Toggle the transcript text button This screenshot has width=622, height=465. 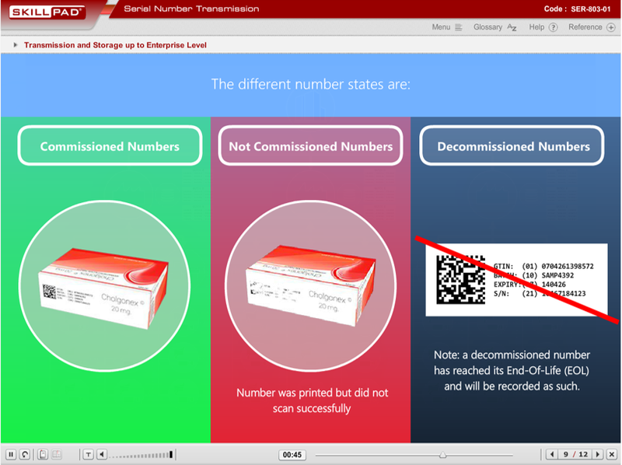tap(88, 454)
